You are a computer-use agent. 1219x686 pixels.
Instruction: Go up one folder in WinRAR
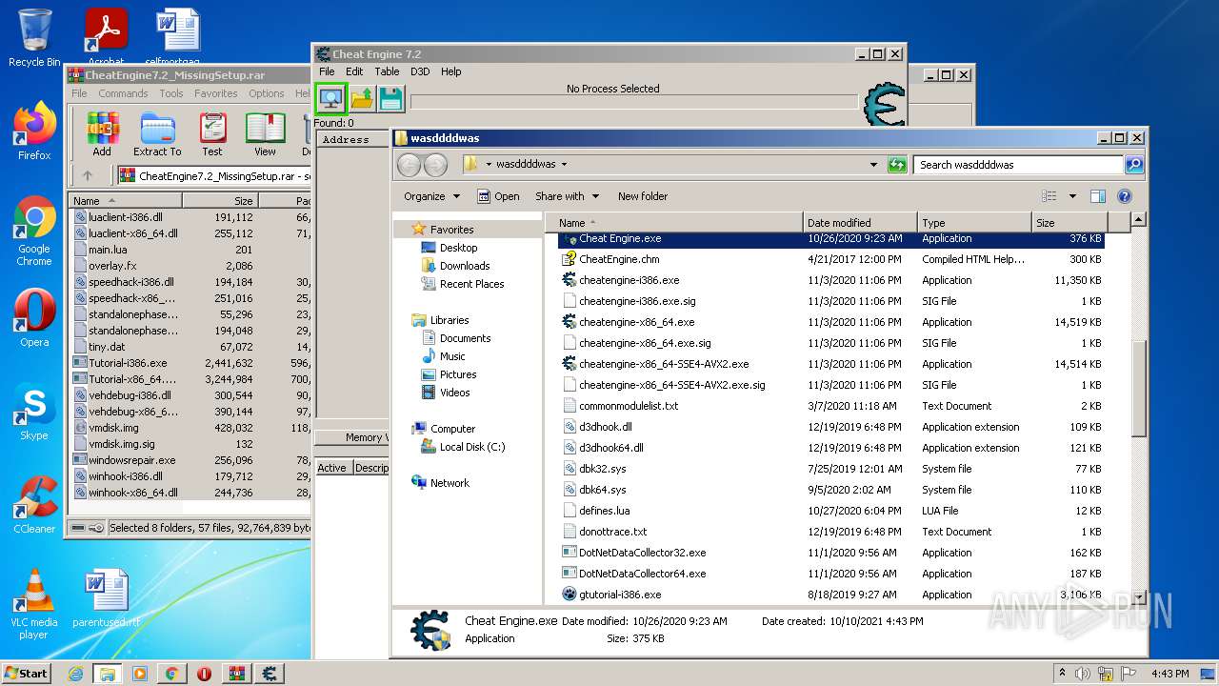coord(88,175)
